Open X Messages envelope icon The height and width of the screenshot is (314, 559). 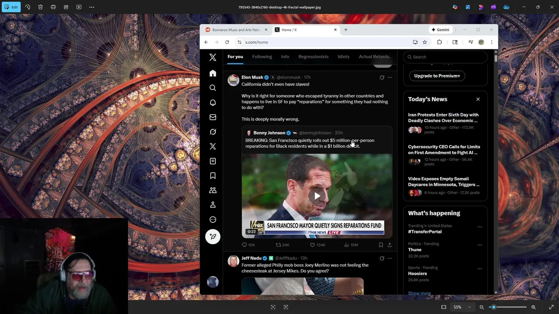point(213,117)
